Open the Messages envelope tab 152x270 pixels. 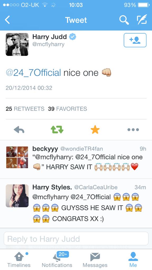tap(95, 260)
